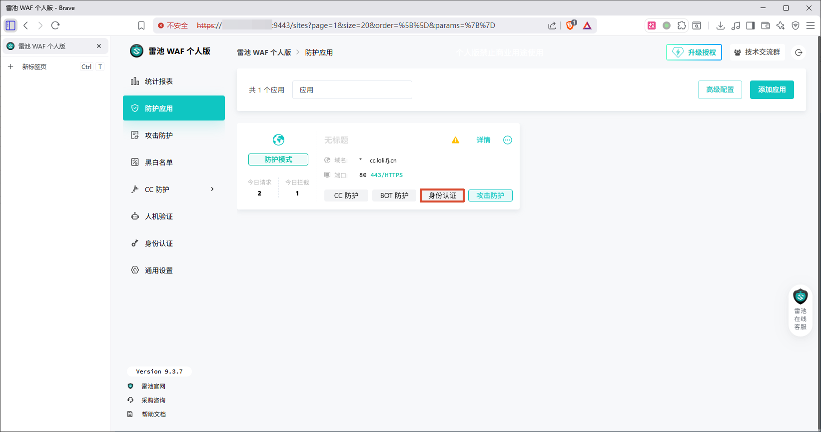Open Brave Shields lion icon

571,25
